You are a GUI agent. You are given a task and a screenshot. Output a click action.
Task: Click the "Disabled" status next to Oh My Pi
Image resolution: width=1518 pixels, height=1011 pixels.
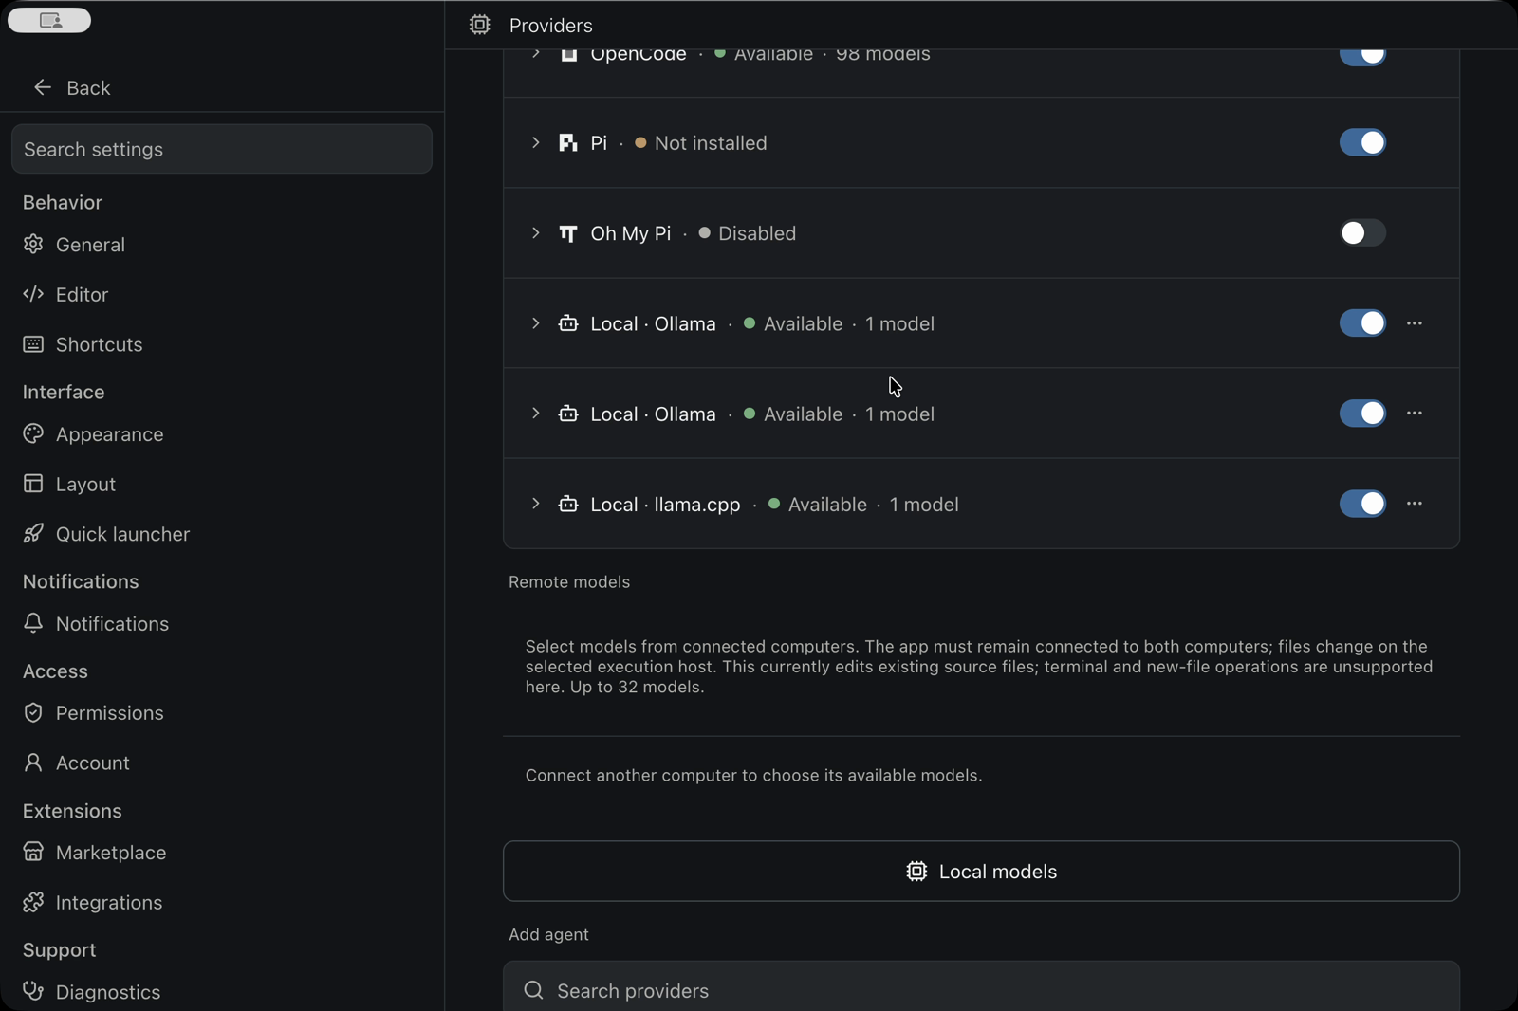(757, 233)
